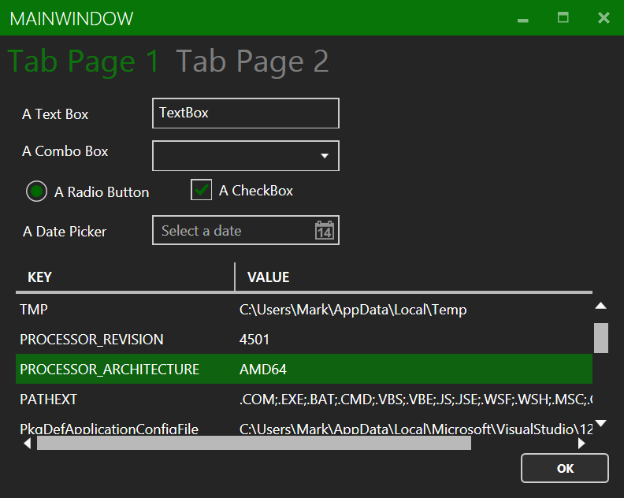Click the vertical scrollbar down arrow
This screenshot has width=624, height=498.
[x=600, y=423]
